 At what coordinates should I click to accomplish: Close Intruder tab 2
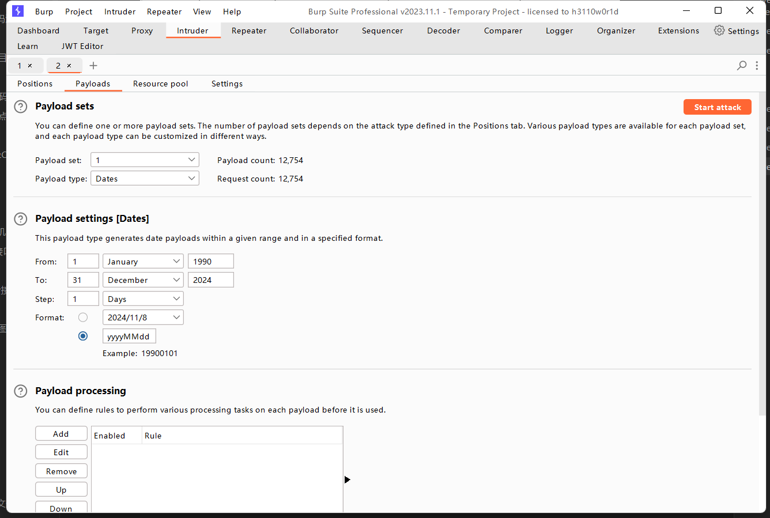[69, 66]
